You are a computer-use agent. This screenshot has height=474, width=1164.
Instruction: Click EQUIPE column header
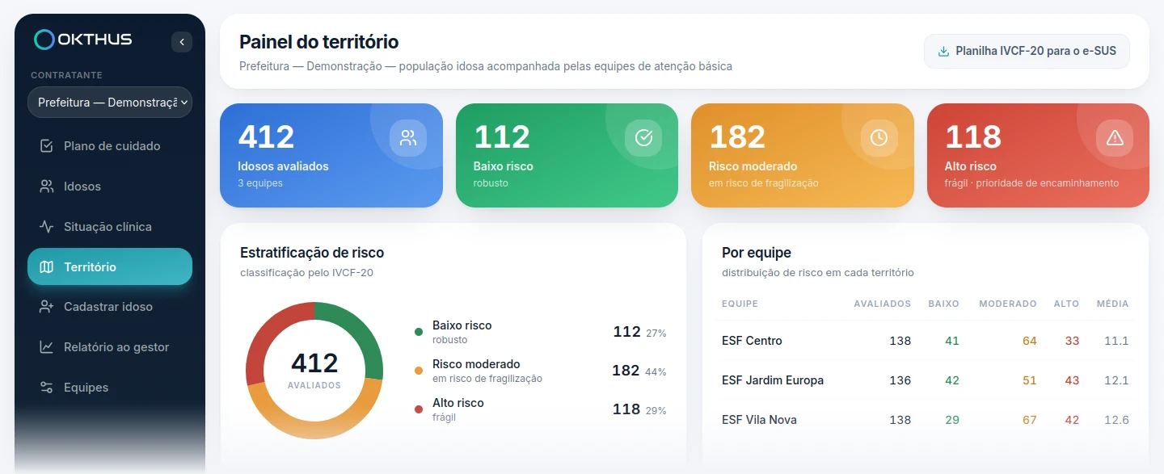pos(740,304)
